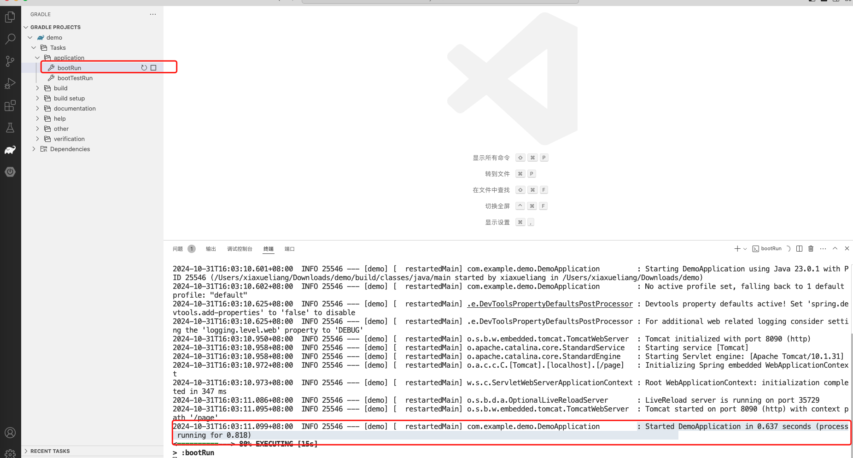Open Gradle panel more actions menu
The image size is (853, 458).
tap(153, 14)
